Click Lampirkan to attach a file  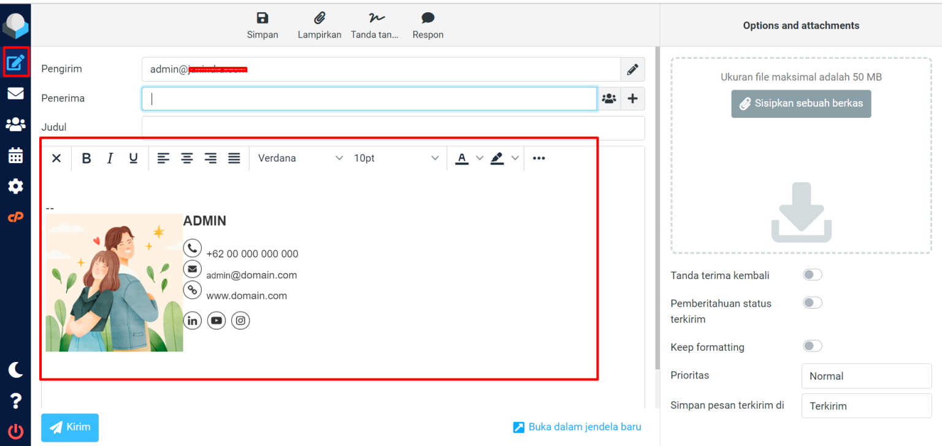pos(320,25)
